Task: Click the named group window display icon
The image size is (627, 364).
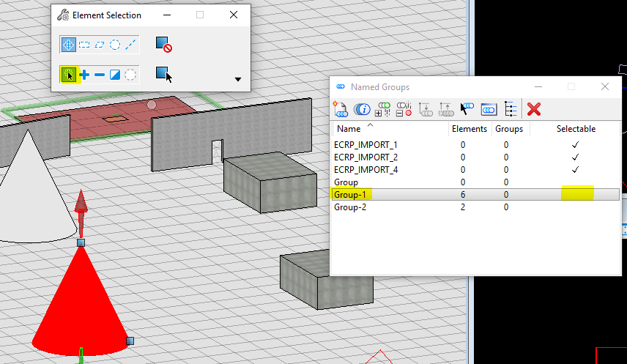Action: coord(489,109)
